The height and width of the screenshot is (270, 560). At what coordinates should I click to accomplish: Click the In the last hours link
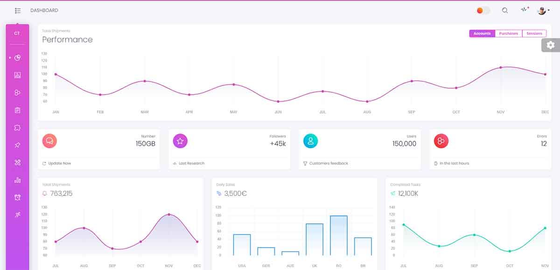pyautogui.click(x=455, y=164)
